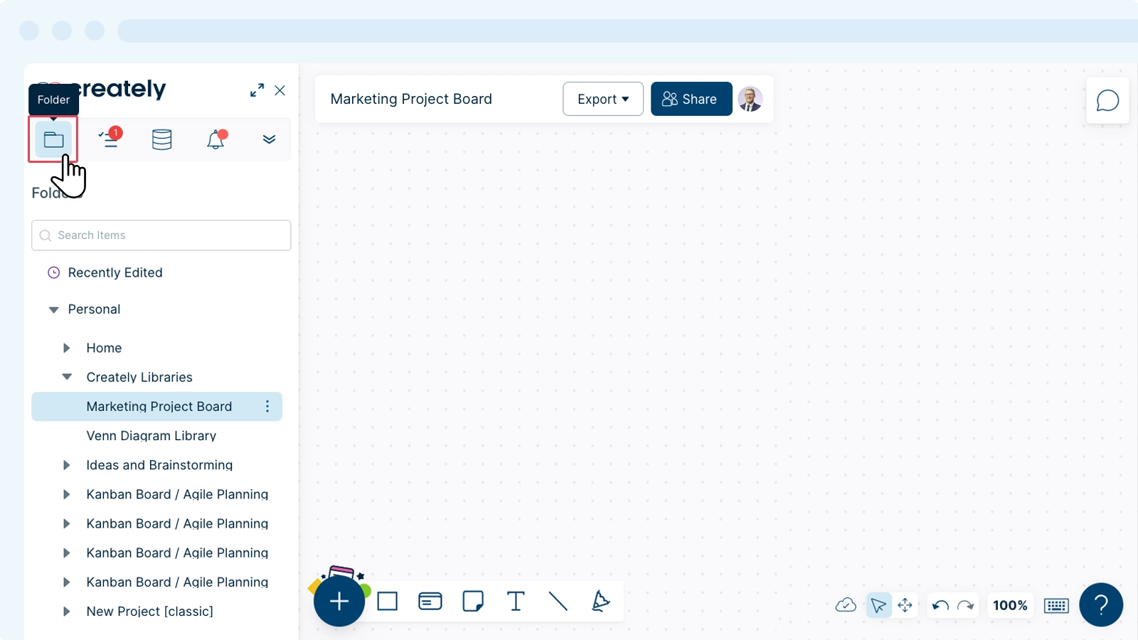This screenshot has width=1138, height=640.
Task: Expand New Project [classic] folder
Action: coord(66,612)
